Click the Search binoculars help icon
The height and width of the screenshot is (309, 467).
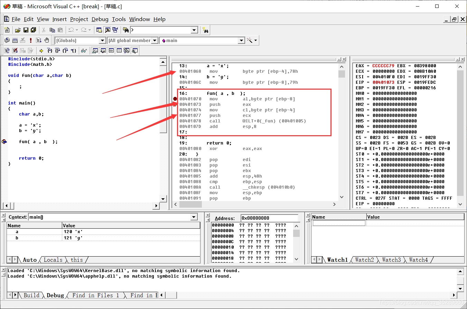click(x=205, y=30)
